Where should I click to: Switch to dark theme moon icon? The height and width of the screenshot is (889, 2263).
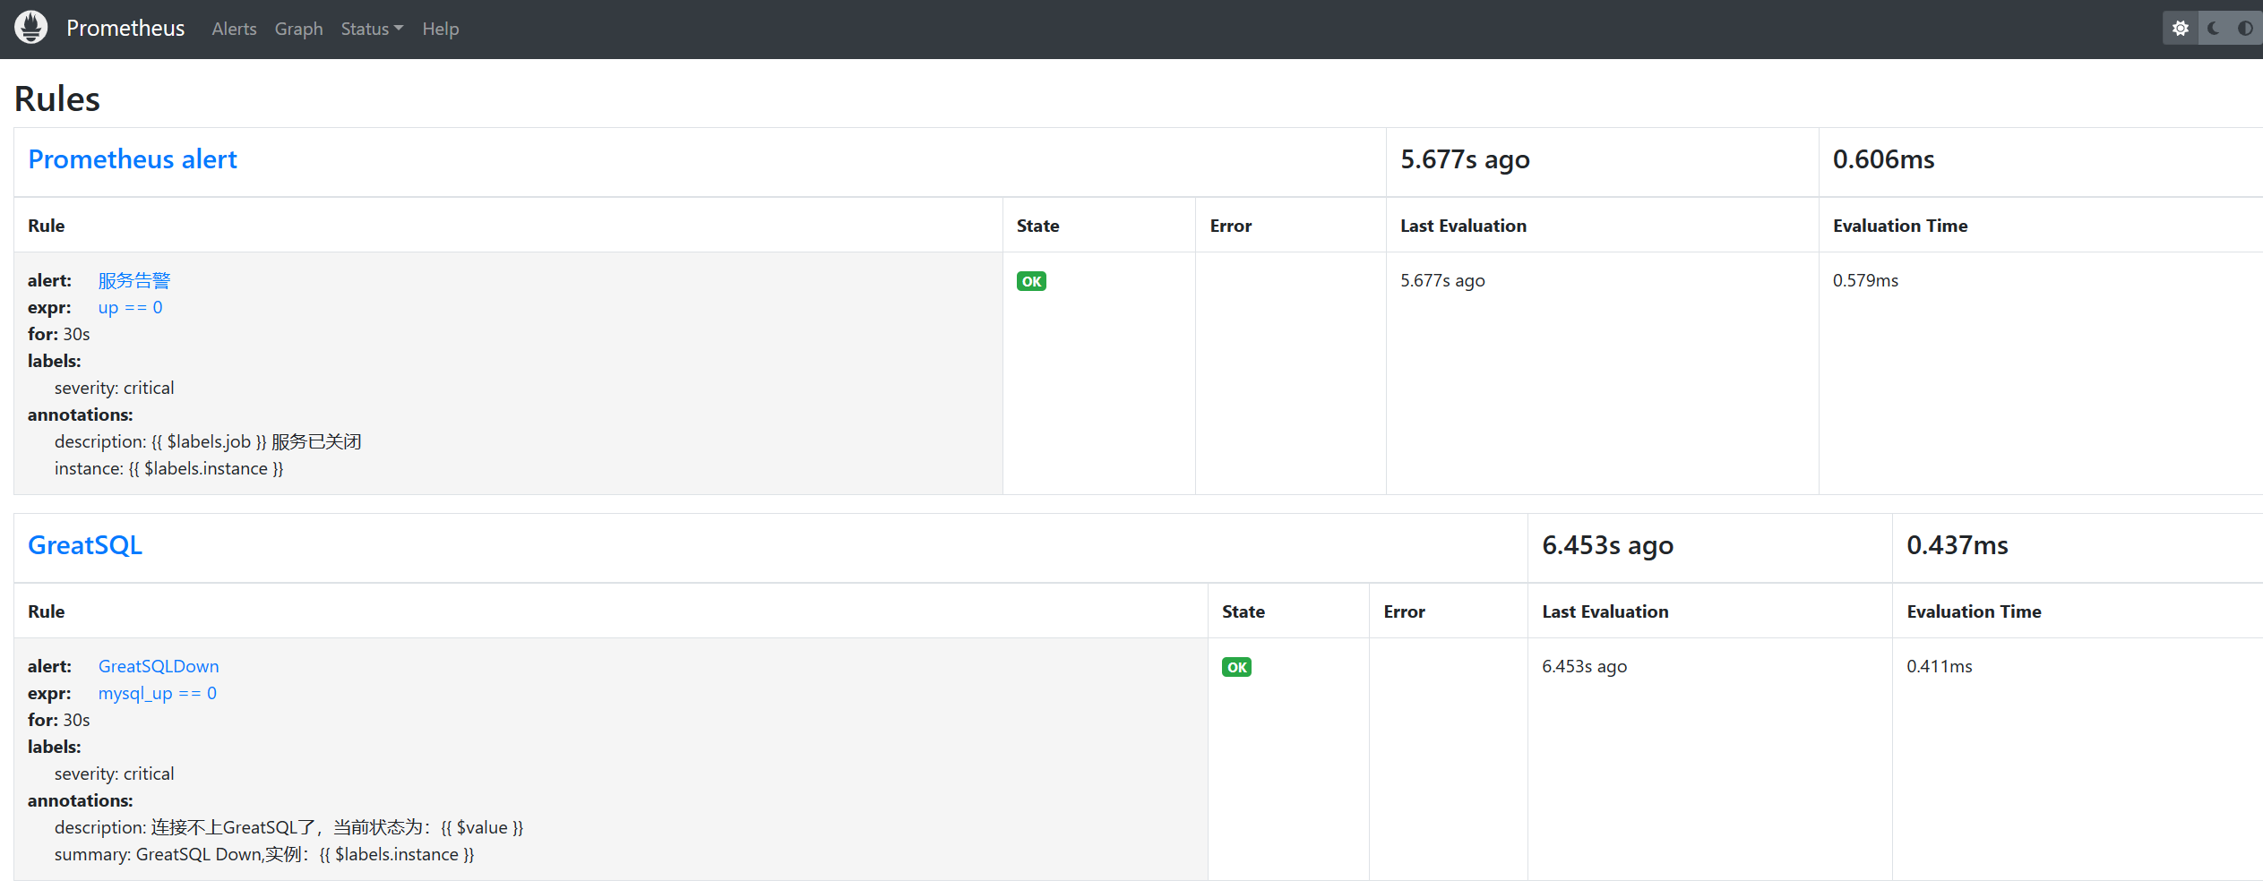[x=2214, y=29]
